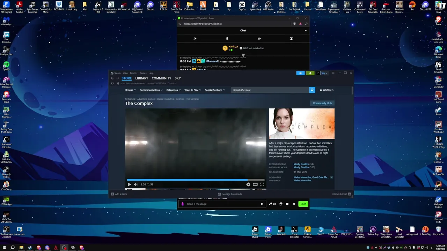The height and width of the screenshot is (251, 447).
Task: Click the Wales Interactive publisher link
Action: coord(302,181)
